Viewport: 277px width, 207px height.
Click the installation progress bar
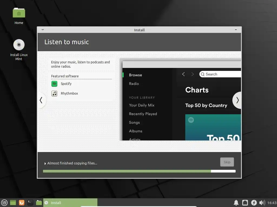139,171
